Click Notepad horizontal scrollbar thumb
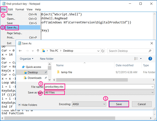The width and height of the screenshot is (157, 121). pos(60,118)
